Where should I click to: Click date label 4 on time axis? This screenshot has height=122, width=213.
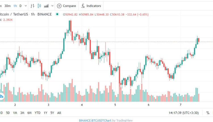[82, 105]
